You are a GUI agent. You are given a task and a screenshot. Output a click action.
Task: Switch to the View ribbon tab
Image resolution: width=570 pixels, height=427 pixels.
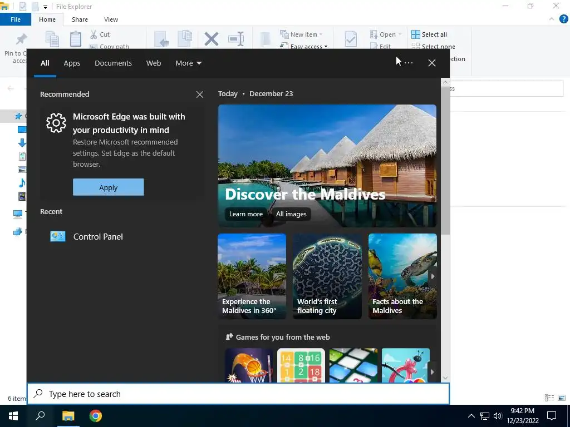click(111, 19)
